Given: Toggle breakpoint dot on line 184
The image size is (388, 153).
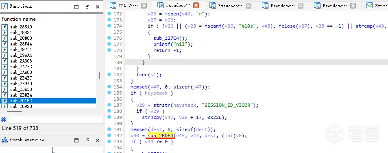Looking at the screenshot, I should coord(109,86).
